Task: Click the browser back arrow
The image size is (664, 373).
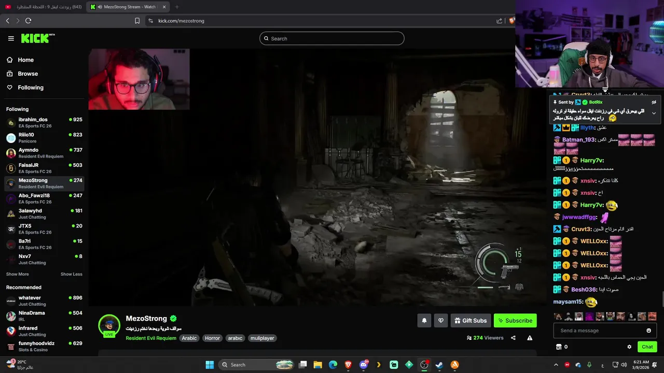Action: coord(7,21)
